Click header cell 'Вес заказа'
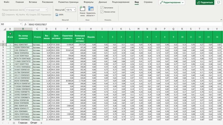The width and height of the screenshot is (223, 125). (46, 37)
